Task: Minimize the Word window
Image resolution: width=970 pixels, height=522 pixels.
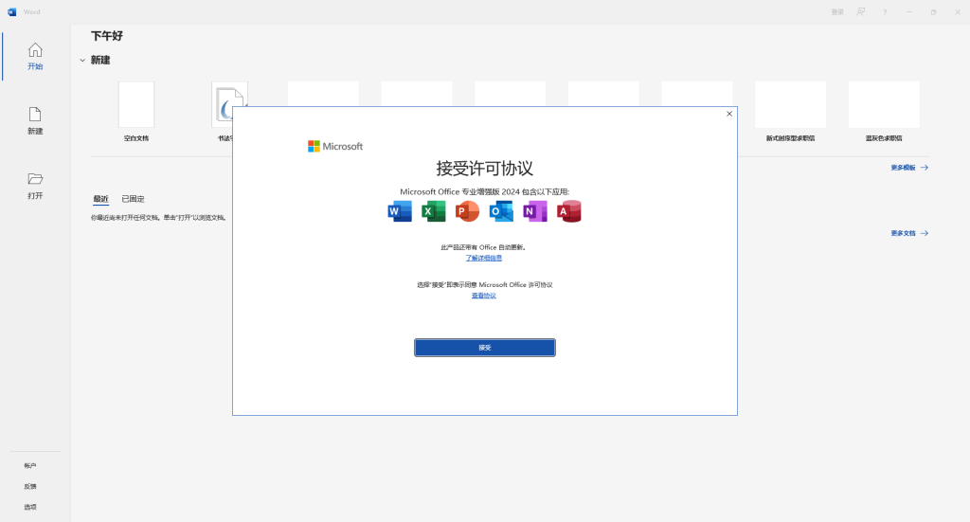Action: point(909,11)
